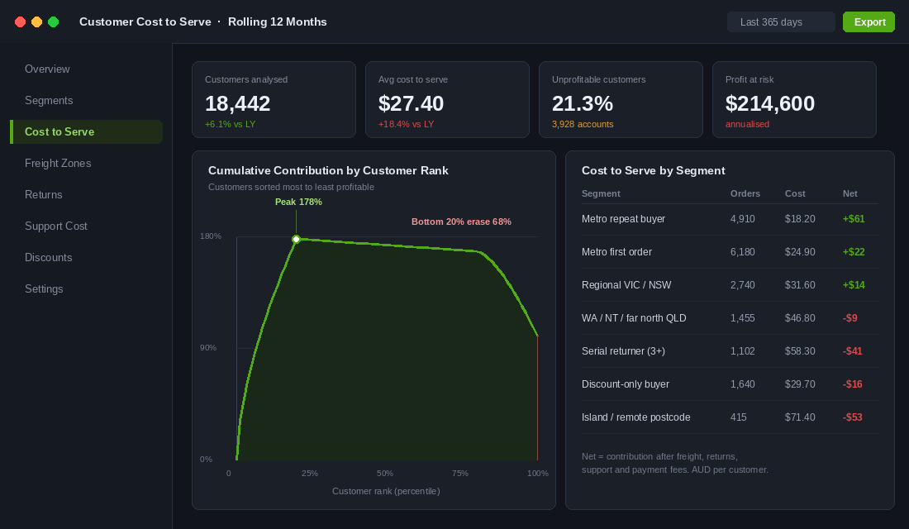Select the Profit at risk $214,600 card
Screen dimensions: 909x529
tap(794, 100)
